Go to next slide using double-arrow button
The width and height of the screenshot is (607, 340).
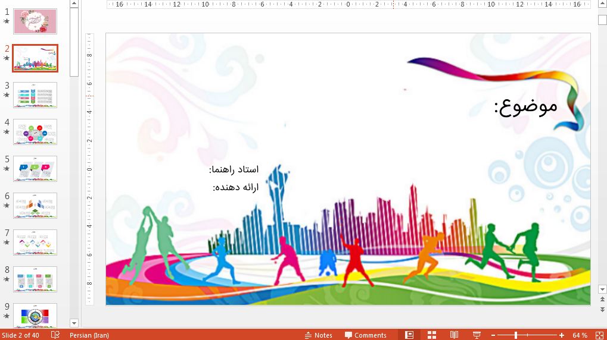pyautogui.click(x=602, y=310)
